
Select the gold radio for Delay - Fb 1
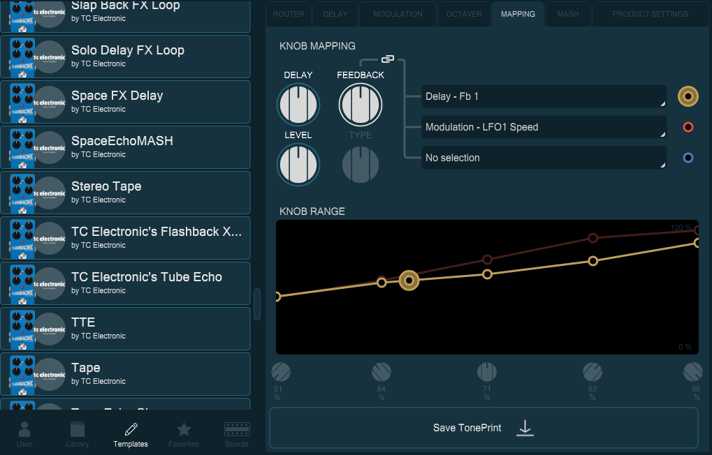pyautogui.click(x=688, y=96)
